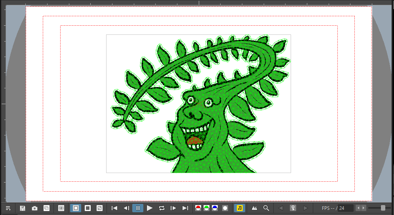
Task: Jump to the last frame
Action: tap(185, 208)
